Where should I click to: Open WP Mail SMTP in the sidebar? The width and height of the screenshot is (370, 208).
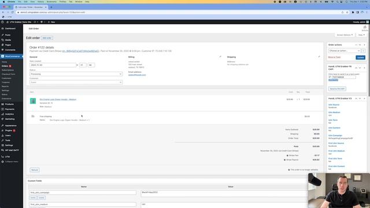(12, 150)
